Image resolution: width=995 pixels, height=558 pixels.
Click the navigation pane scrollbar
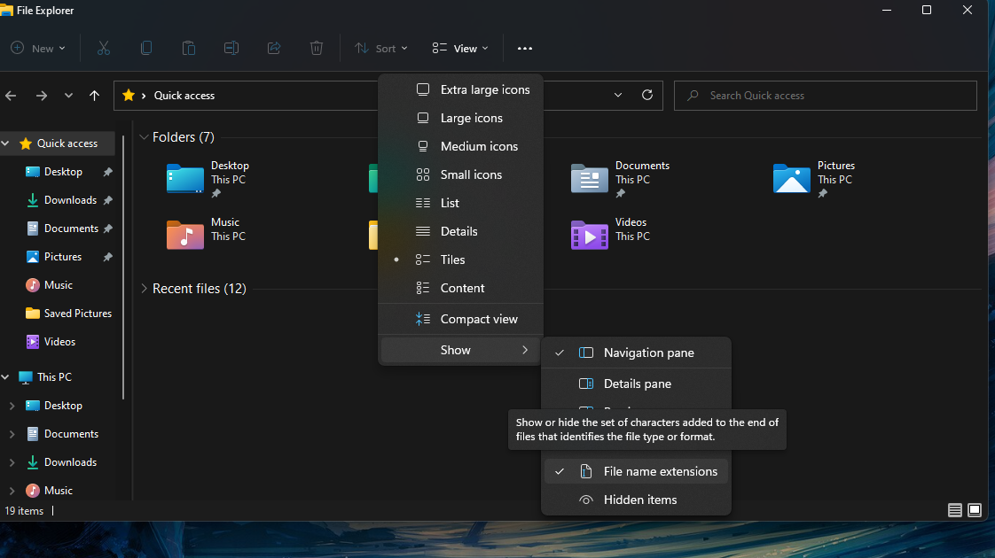123,267
